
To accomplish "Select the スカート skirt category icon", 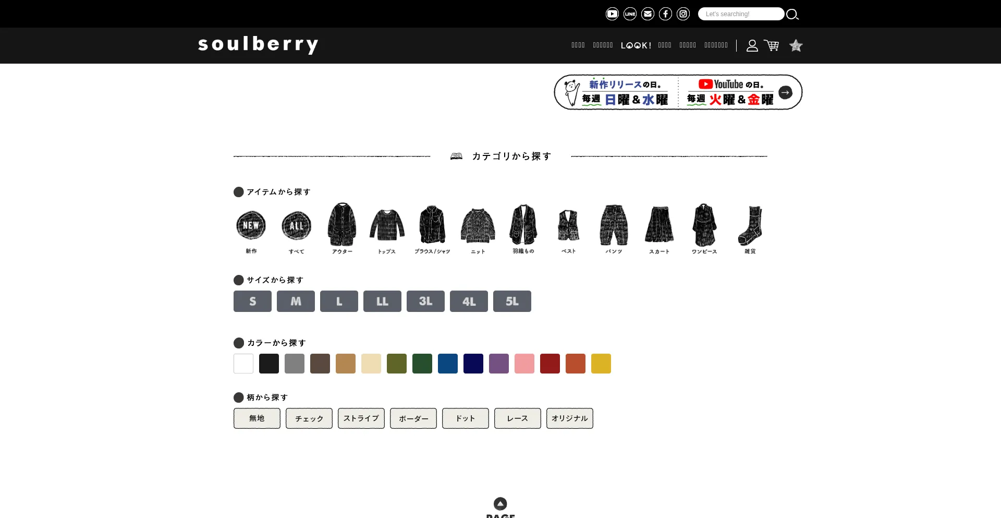I will 659,228.
